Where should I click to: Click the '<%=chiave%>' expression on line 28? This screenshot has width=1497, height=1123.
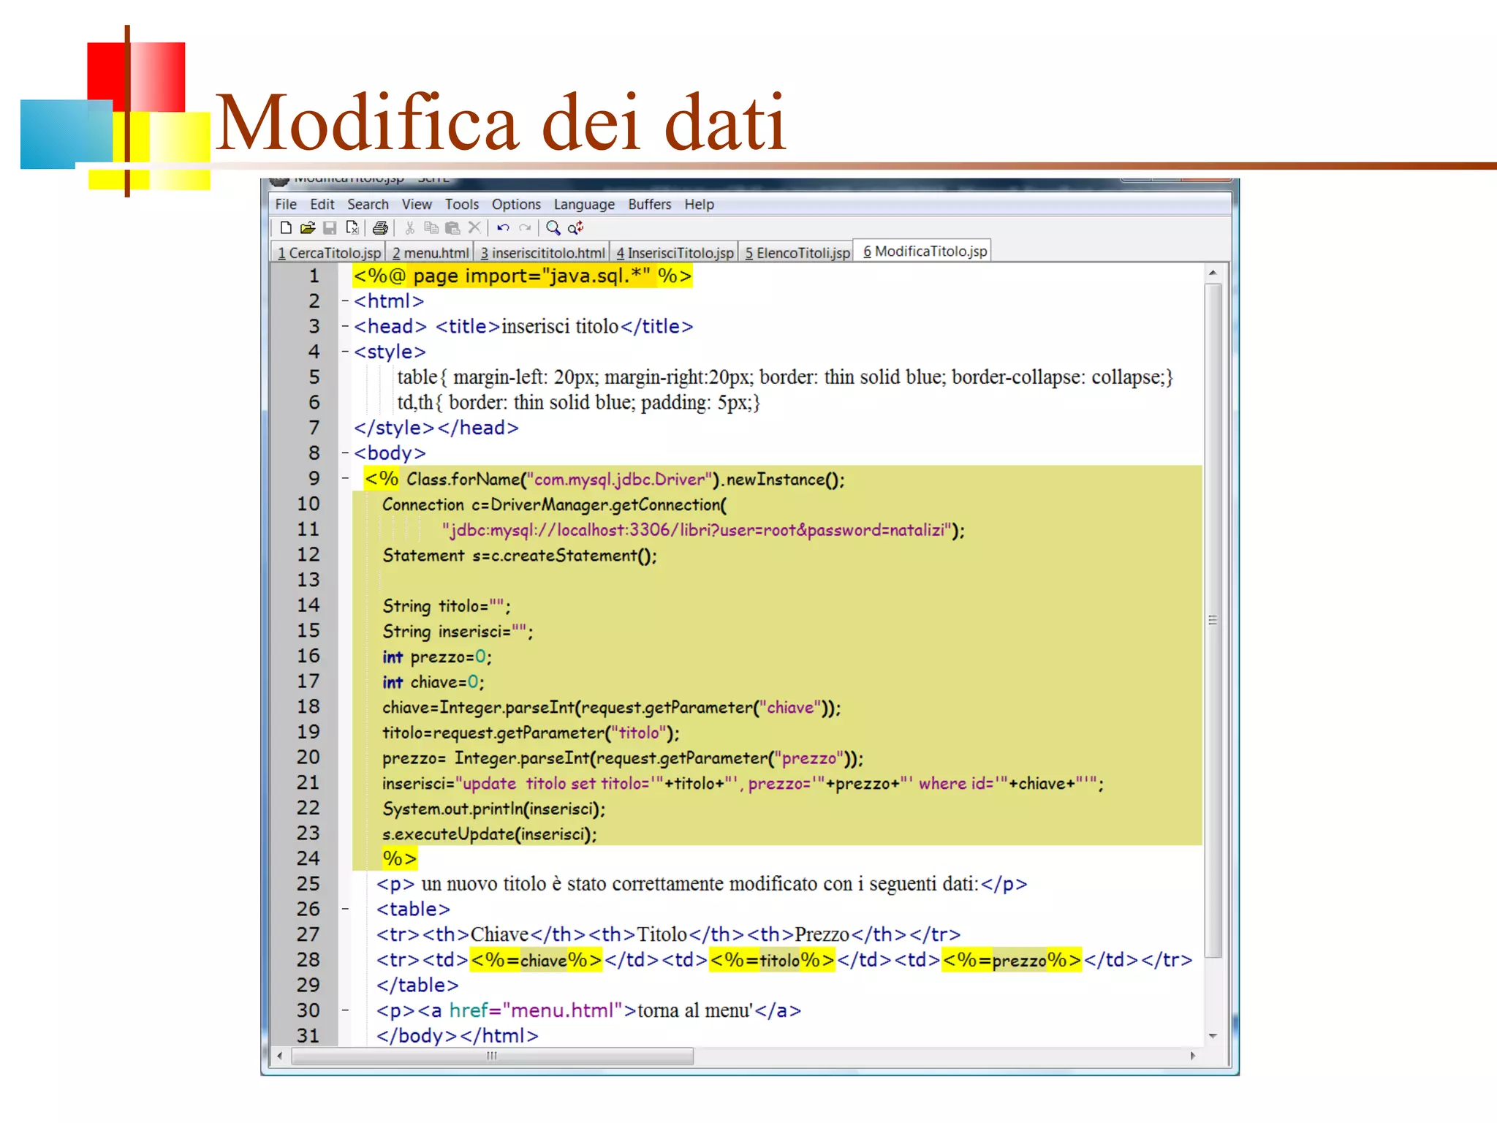coord(536,960)
